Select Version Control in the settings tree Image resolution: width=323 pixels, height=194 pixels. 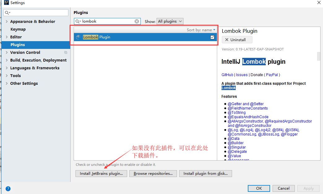[25, 52]
